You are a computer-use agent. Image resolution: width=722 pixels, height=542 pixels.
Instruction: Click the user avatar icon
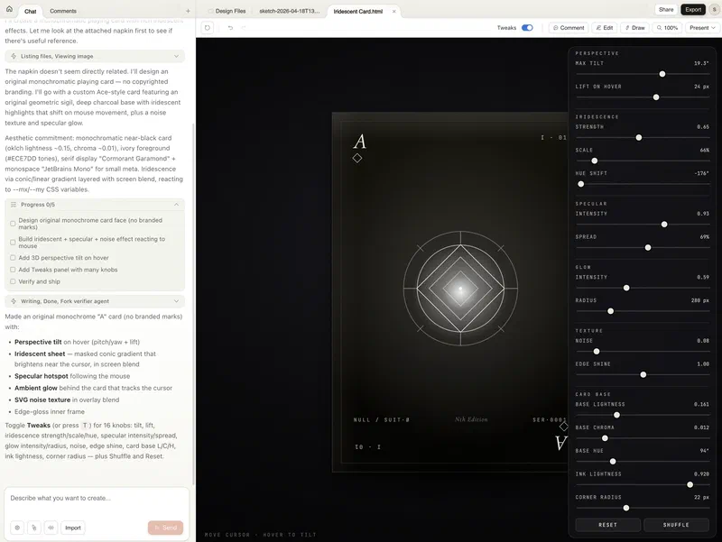[x=714, y=10]
